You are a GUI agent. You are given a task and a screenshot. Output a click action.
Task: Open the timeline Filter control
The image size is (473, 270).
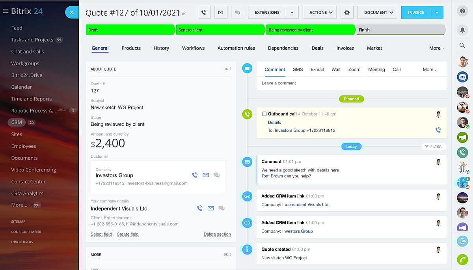433,147
